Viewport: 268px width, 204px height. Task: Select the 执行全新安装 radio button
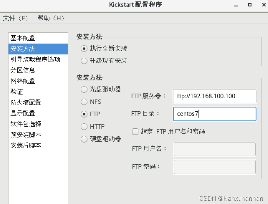[84, 49]
